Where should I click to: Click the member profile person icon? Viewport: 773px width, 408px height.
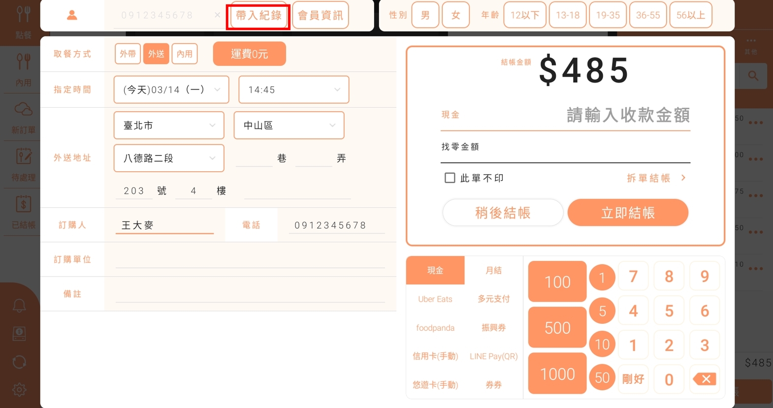(x=72, y=15)
